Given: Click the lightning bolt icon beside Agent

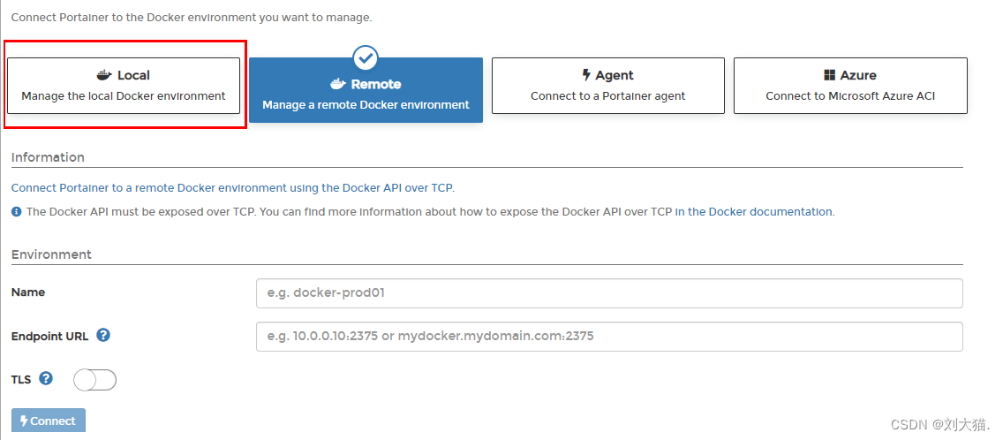Looking at the screenshot, I should tap(586, 76).
